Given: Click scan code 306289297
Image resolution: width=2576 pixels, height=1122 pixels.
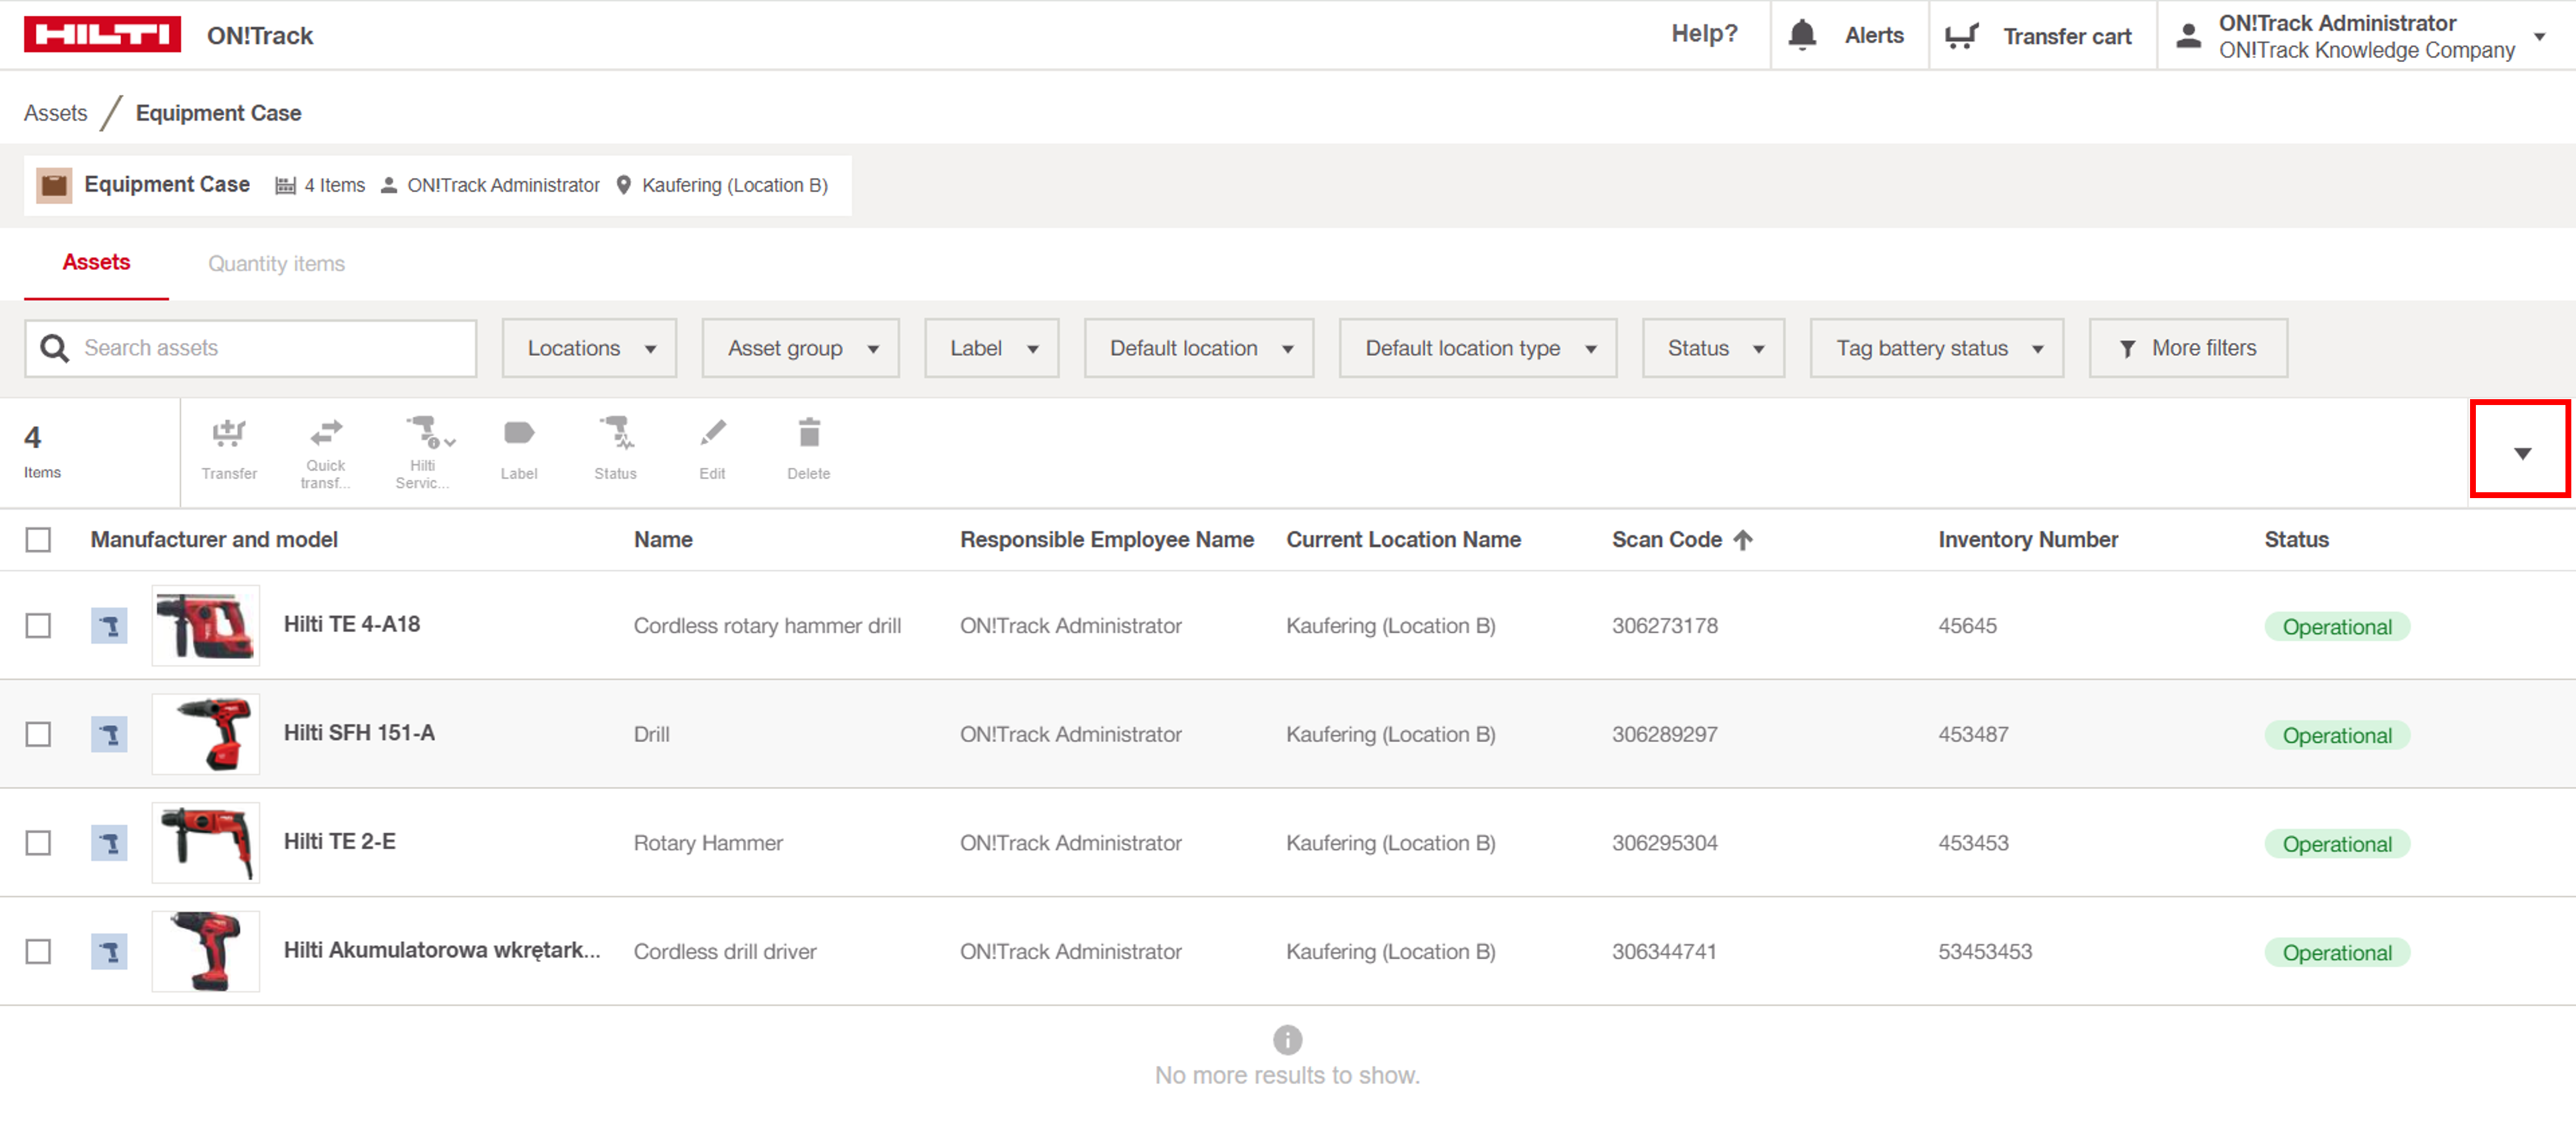Looking at the screenshot, I should (1665, 735).
